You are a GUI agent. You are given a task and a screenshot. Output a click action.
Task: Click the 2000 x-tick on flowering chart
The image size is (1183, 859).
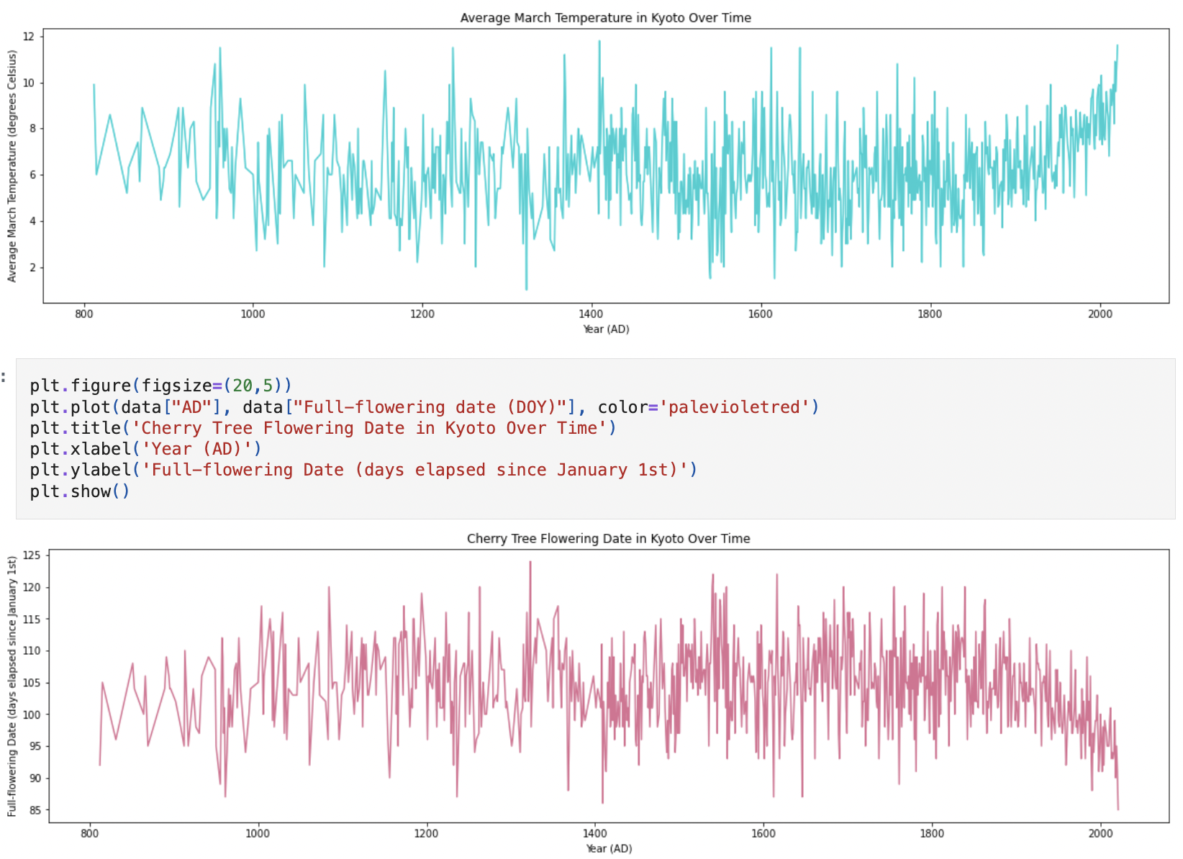pyautogui.click(x=1101, y=833)
